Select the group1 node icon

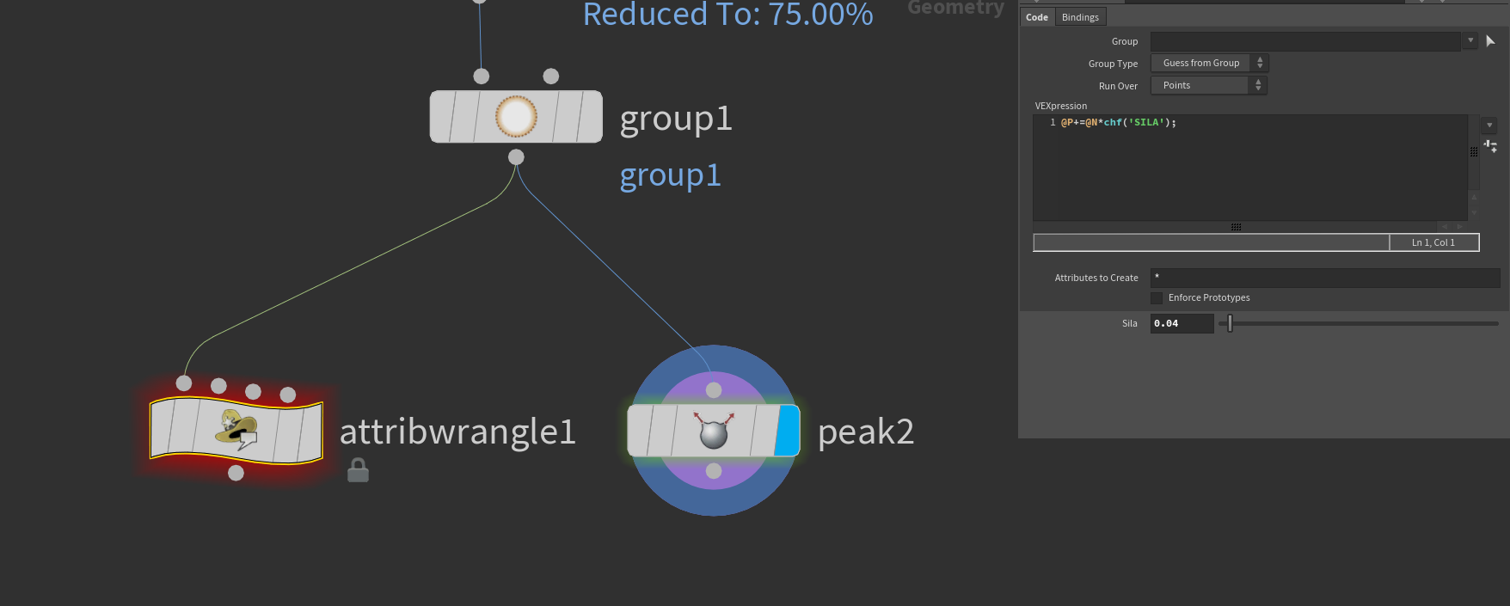[516, 117]
